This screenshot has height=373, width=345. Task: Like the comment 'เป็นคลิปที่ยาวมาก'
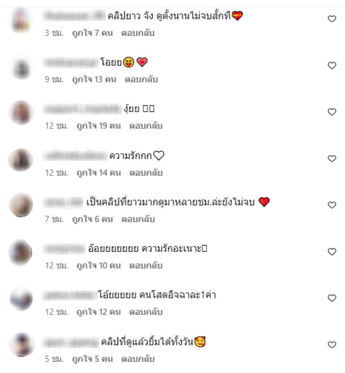click(332, 205)
